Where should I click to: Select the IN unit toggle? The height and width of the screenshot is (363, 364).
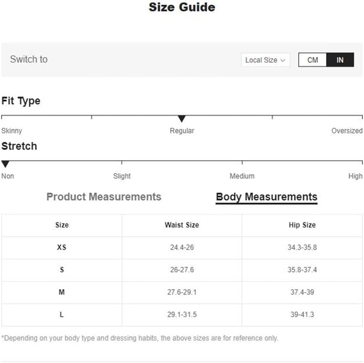[x=340, y=60]
